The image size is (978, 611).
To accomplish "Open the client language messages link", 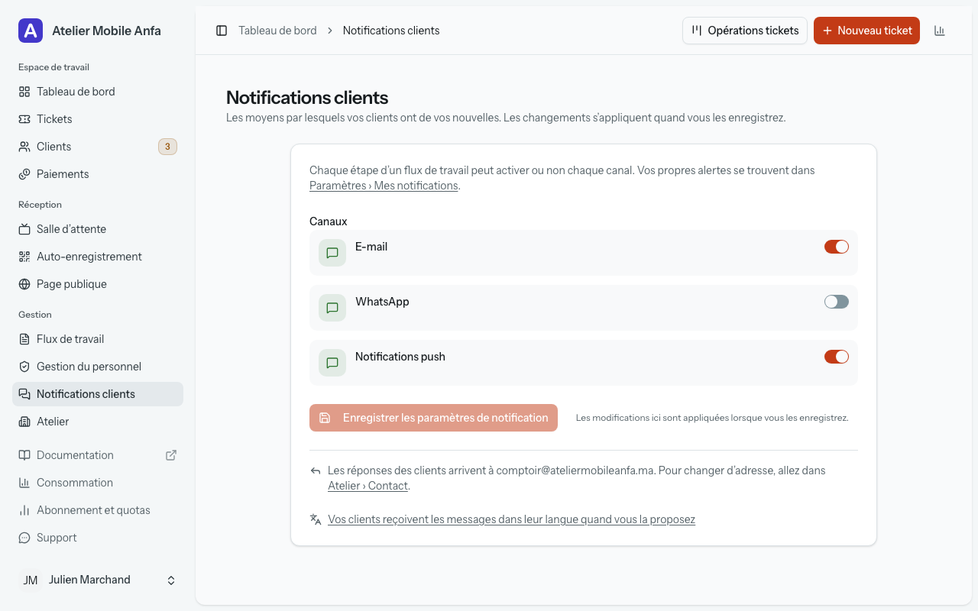I will point(511,519).
